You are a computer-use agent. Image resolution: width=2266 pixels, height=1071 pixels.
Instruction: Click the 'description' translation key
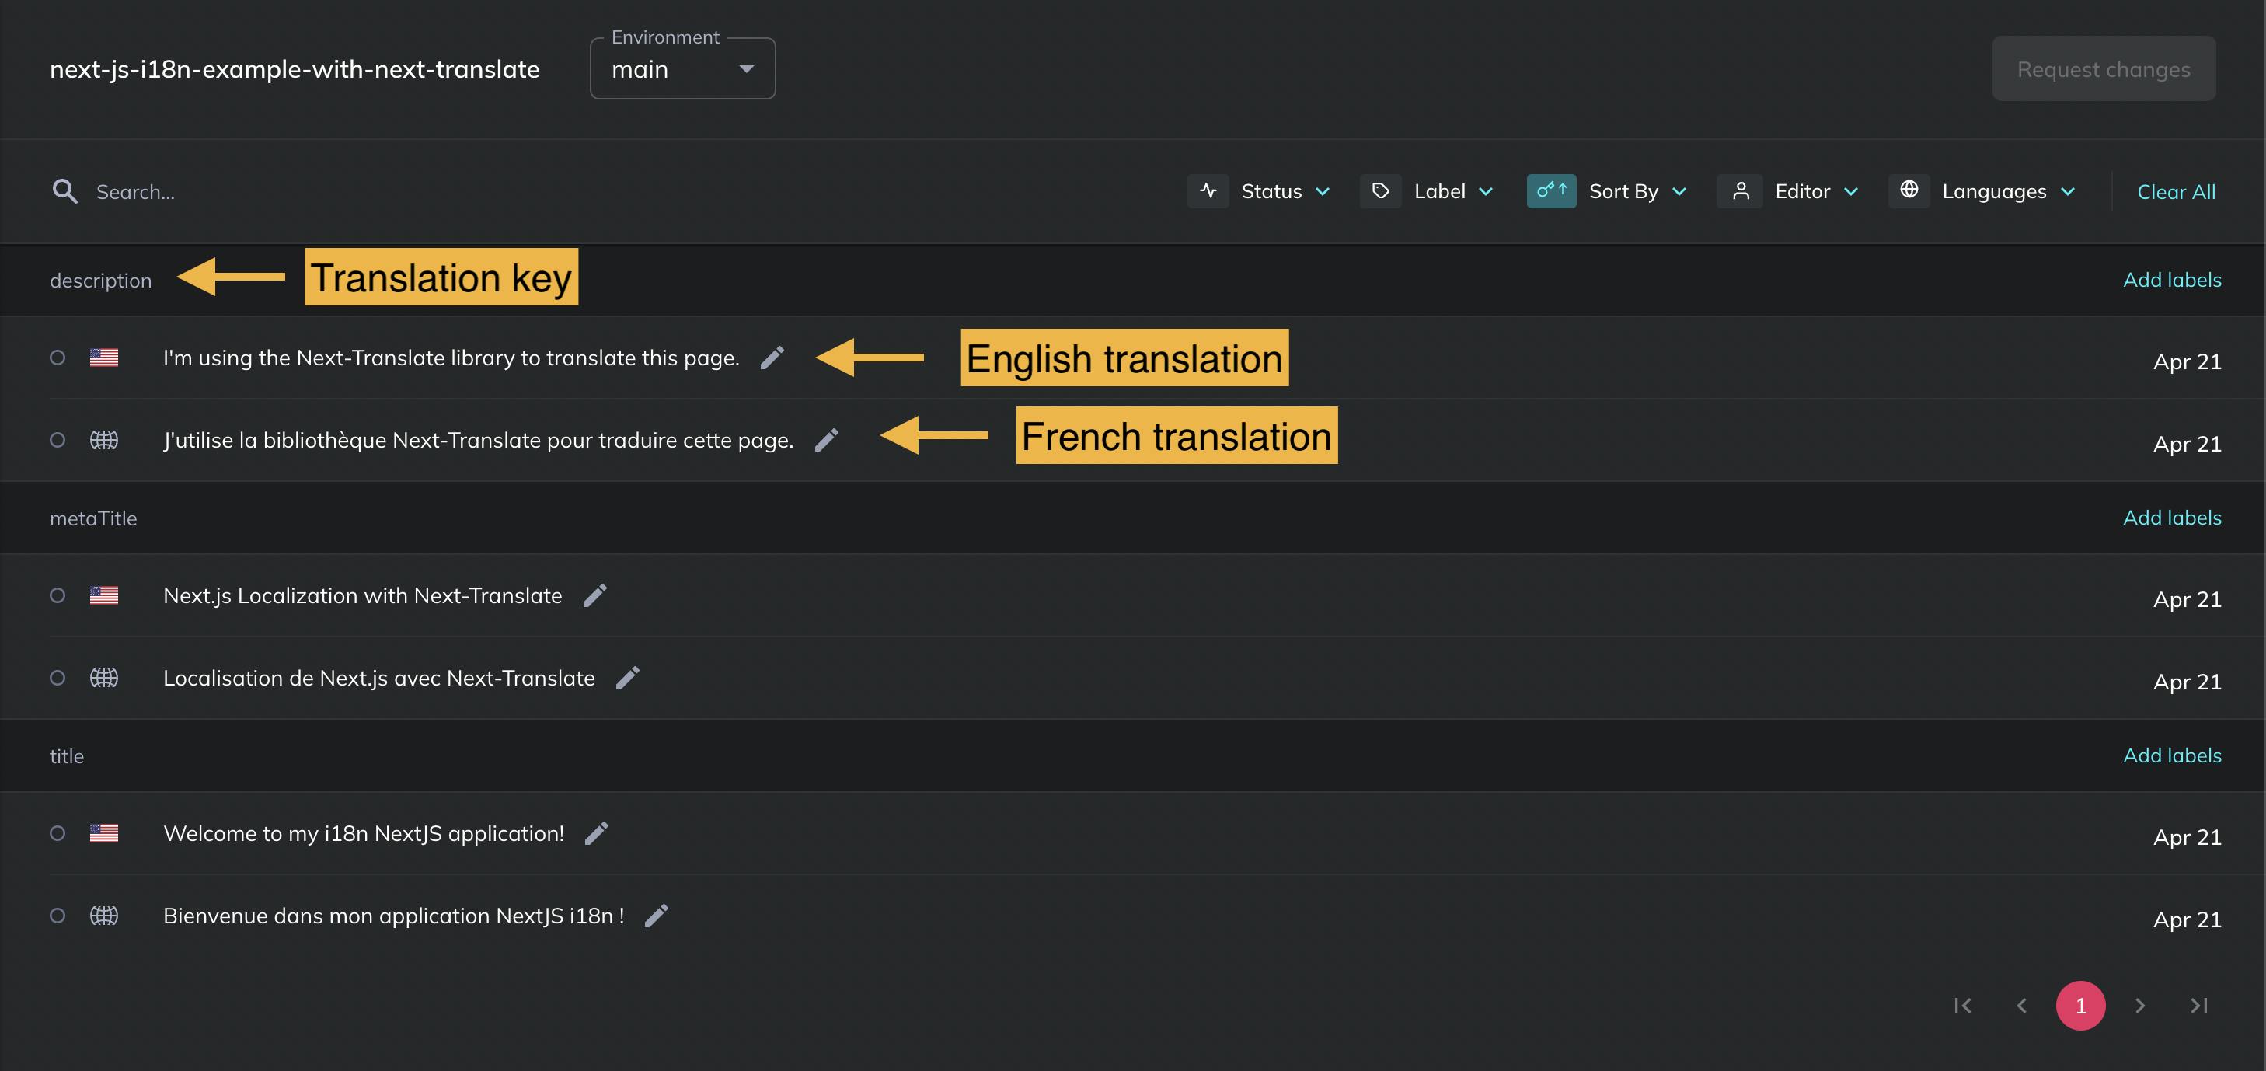(x=100, y=281)
